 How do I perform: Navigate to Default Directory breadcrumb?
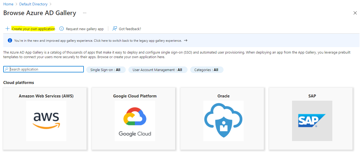33,4
